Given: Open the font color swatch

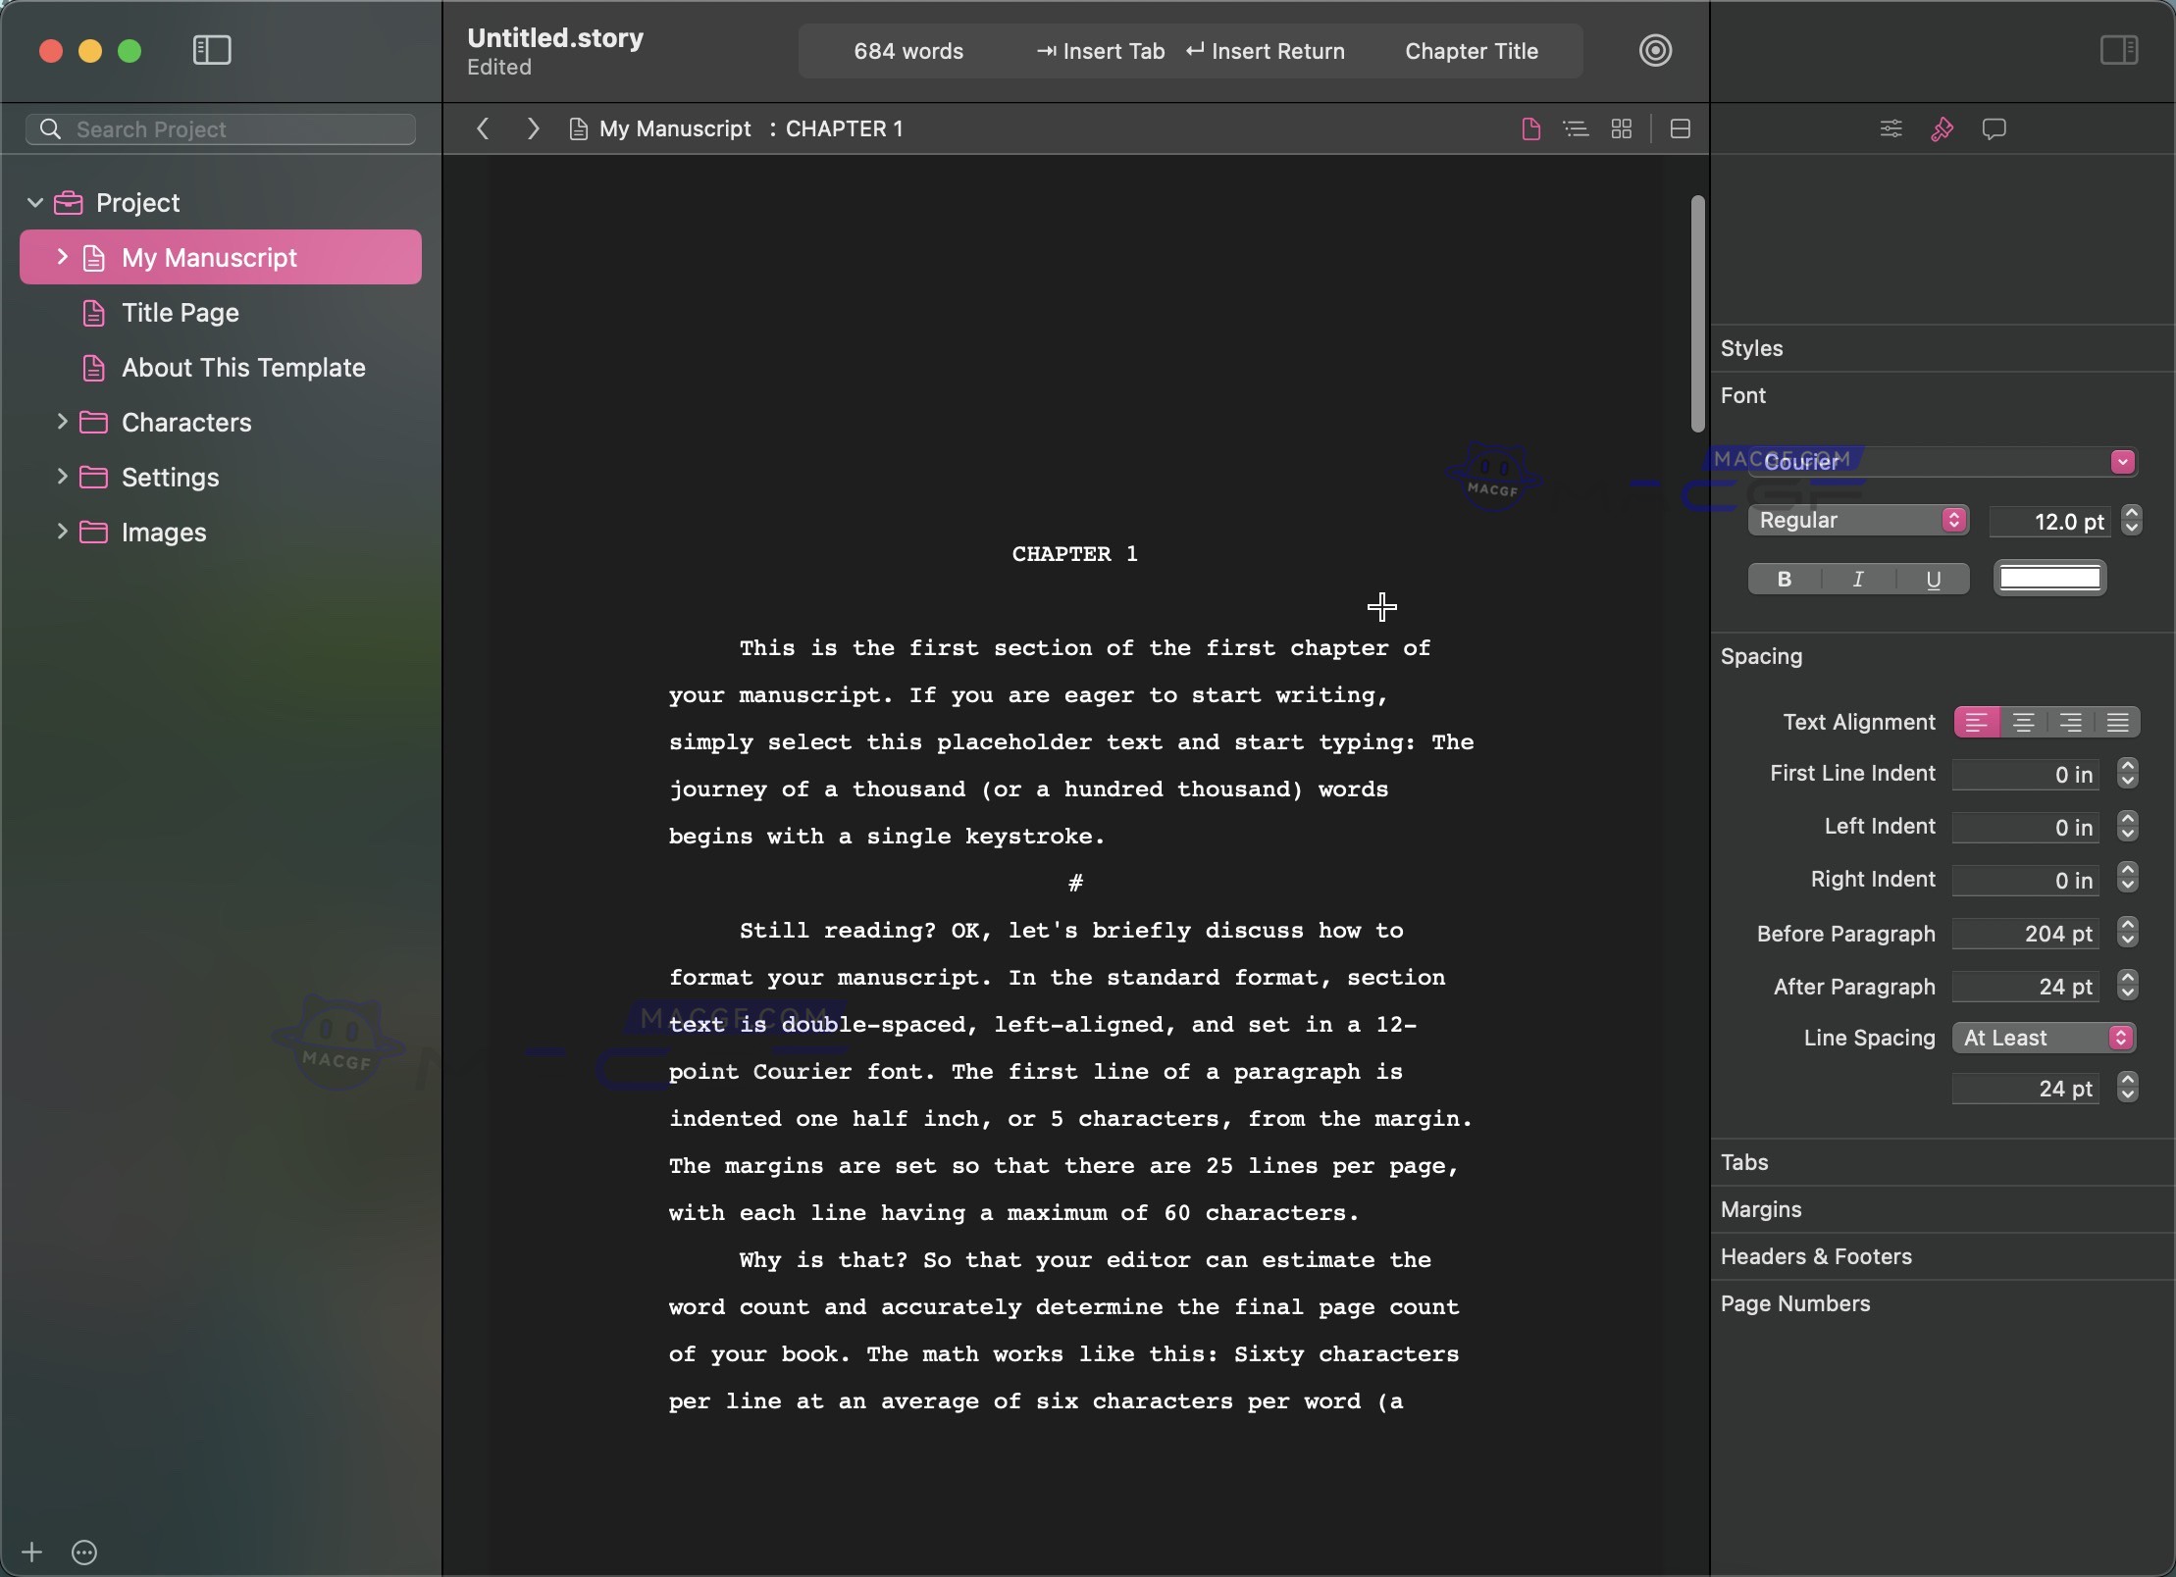Looking at the screenshot, I should click(2049, 579).
